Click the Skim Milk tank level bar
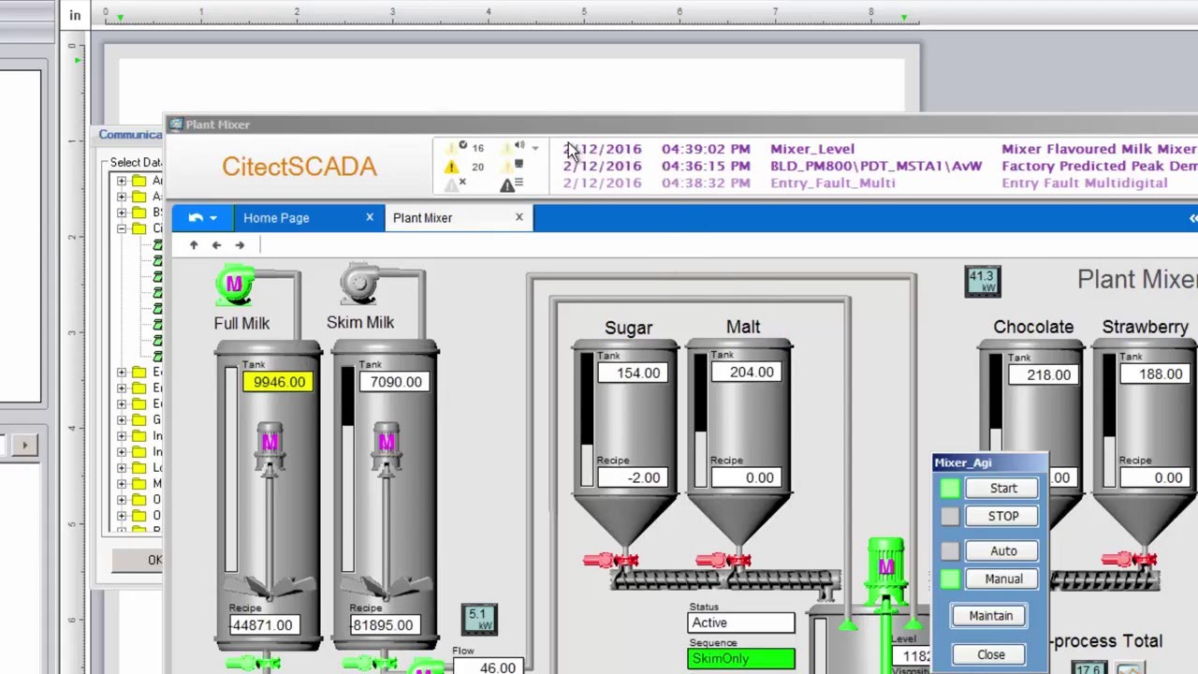The width and height of the screenshot is (1198, 674). click(x=348, y=469)
